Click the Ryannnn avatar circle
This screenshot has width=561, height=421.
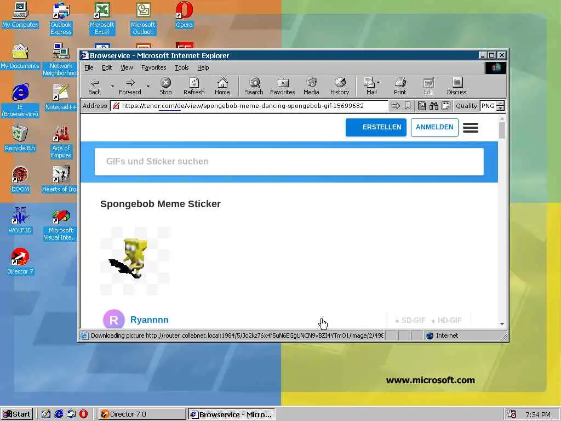point(114,320)
